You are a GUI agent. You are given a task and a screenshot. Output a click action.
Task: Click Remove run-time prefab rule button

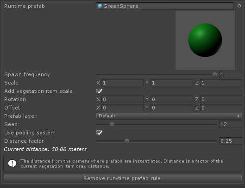pos(123,178)
